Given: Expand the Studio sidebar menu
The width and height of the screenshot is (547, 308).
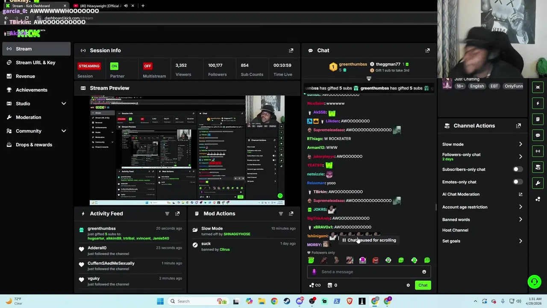Looking at the screenshot, I should pos(64,104).
